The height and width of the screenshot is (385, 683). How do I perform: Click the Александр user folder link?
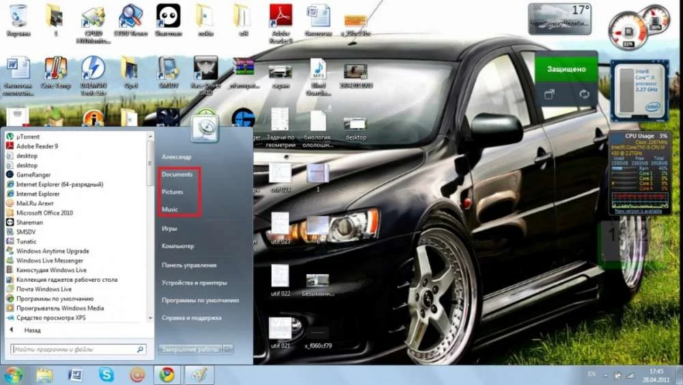(176, 157)
